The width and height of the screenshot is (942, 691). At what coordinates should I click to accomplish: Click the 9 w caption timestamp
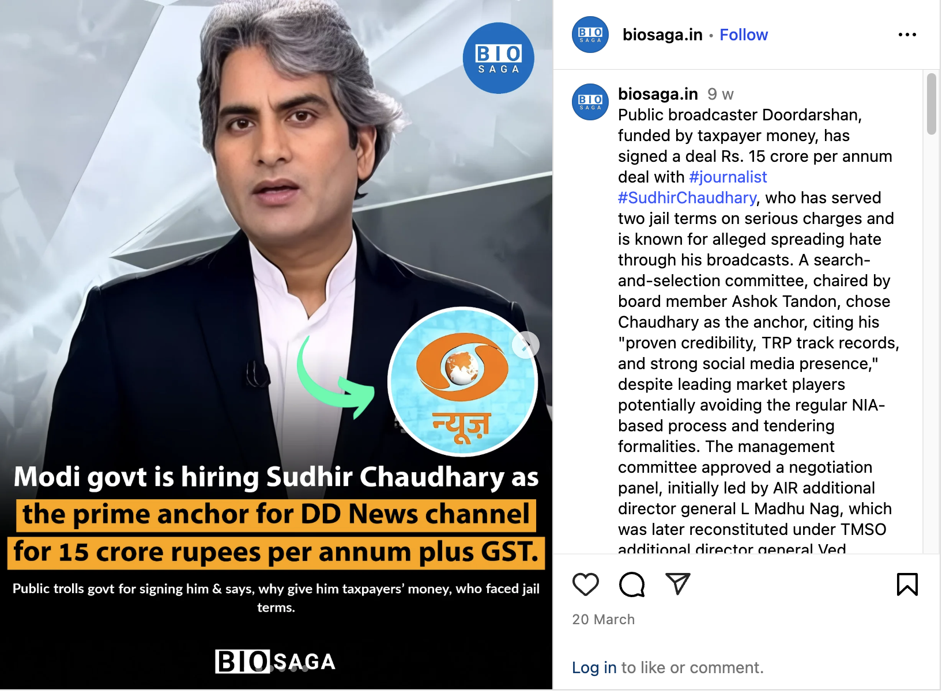point(721,94)
